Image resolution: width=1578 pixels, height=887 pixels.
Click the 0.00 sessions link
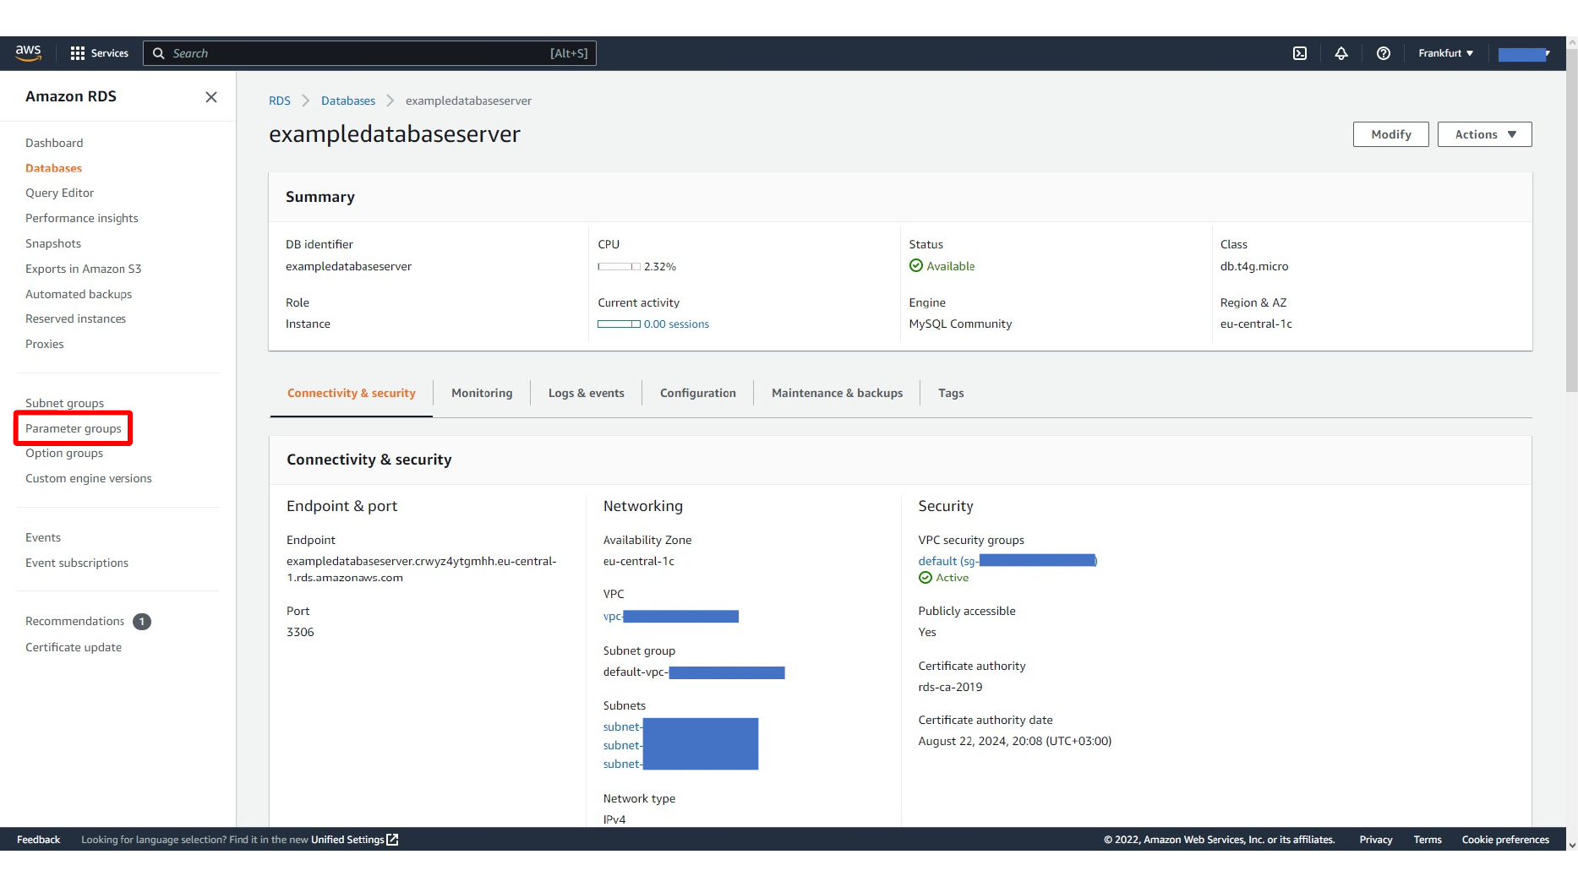click(x=676, y=324)
